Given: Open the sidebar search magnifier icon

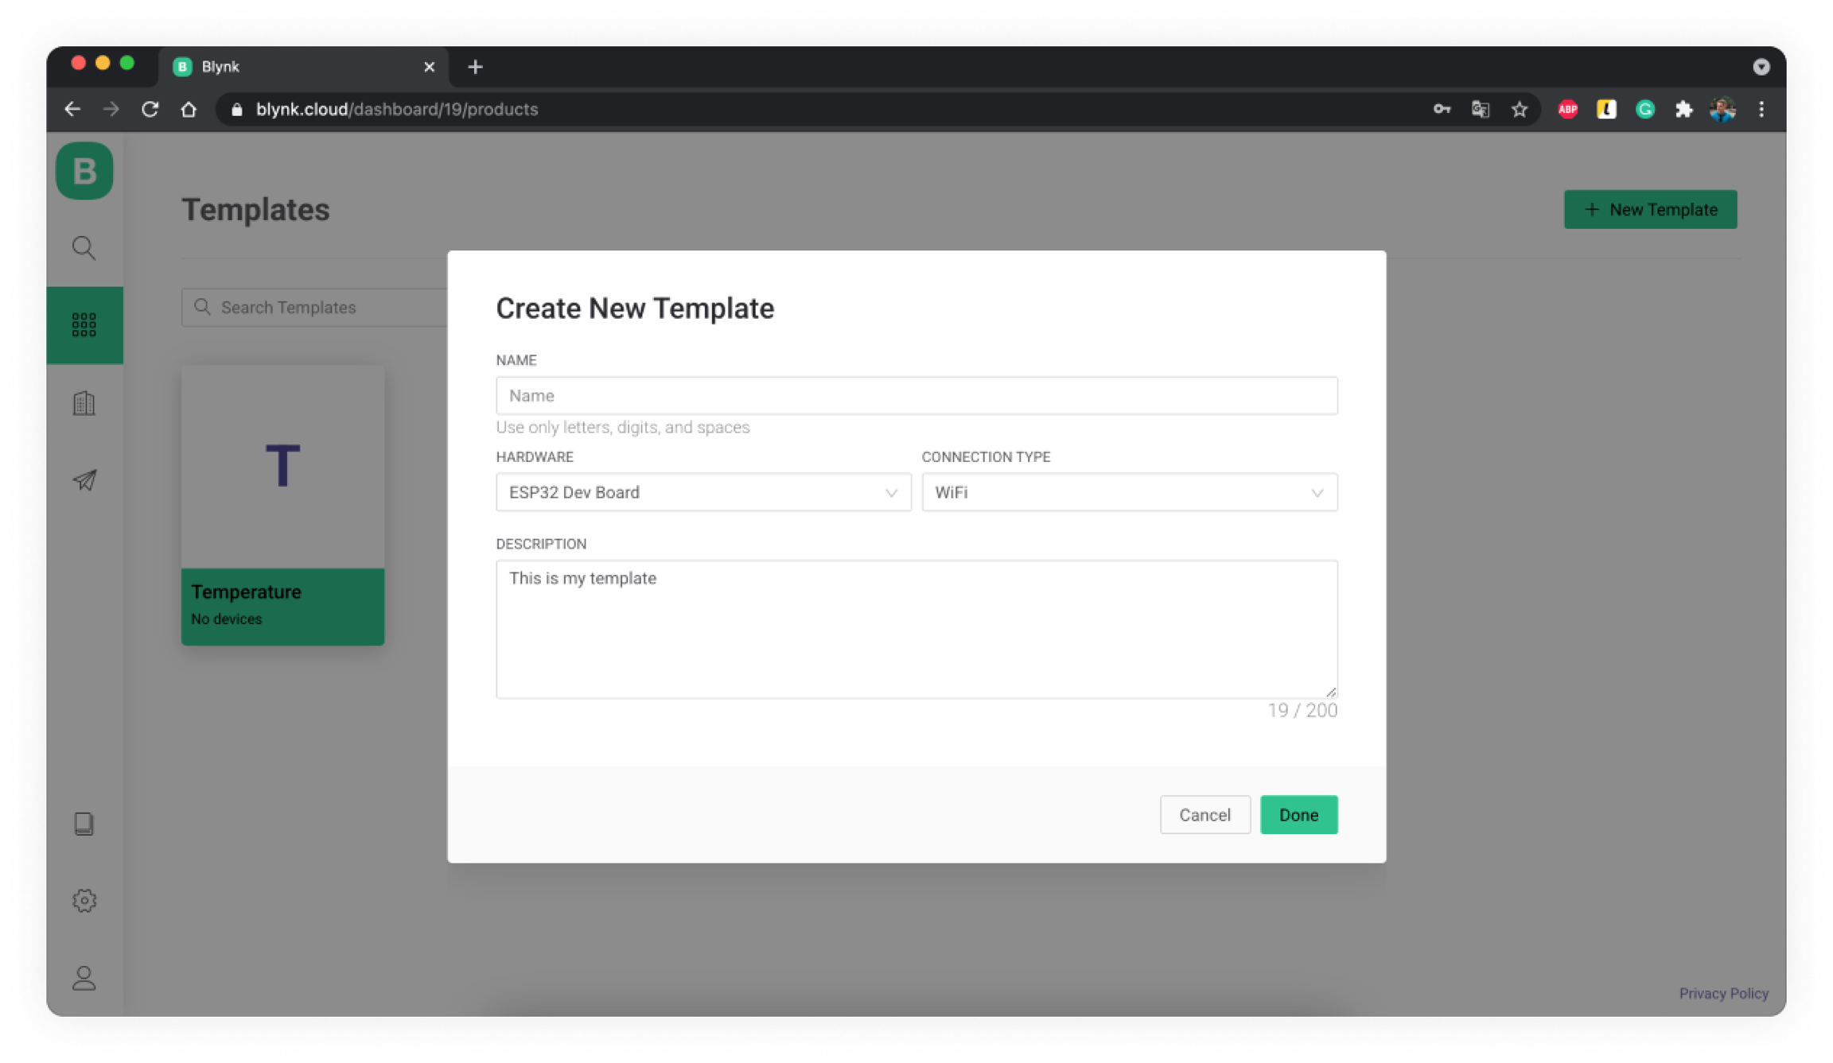Looking at the screenshot, I should (x=84, y=248).
